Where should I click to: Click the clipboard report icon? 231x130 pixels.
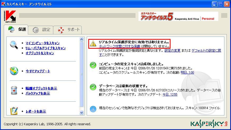(x=14, y=111)
